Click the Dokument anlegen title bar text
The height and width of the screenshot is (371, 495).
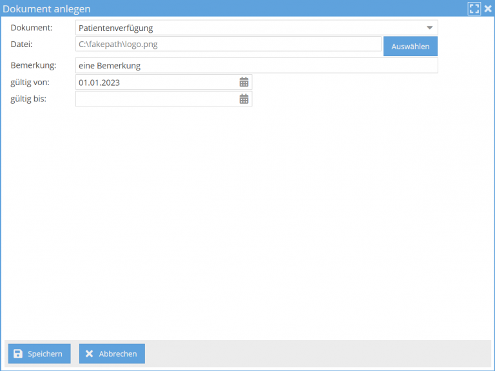pyautogui.click(x=47, y=9)
